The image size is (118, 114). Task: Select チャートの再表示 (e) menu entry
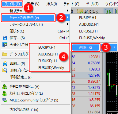tap(28, 18)
